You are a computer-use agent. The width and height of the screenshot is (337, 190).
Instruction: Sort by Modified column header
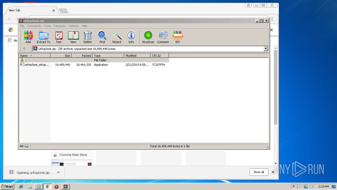(137, 56)
